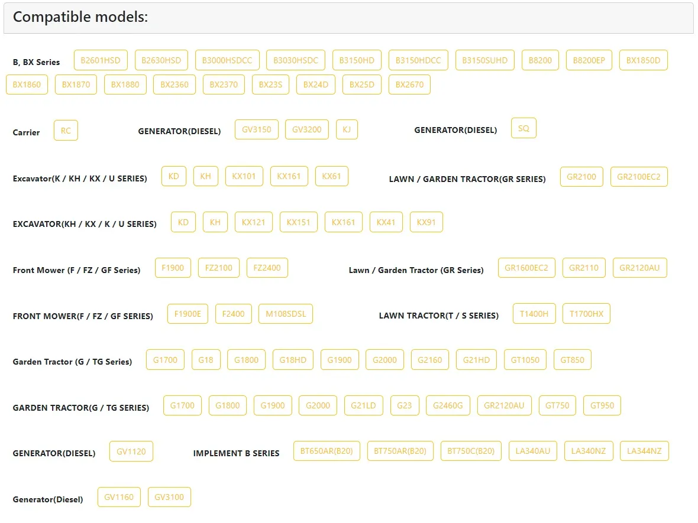Choose the G18HD model tag
This screenshot has width=698, height=523.
tap(293, 360)
